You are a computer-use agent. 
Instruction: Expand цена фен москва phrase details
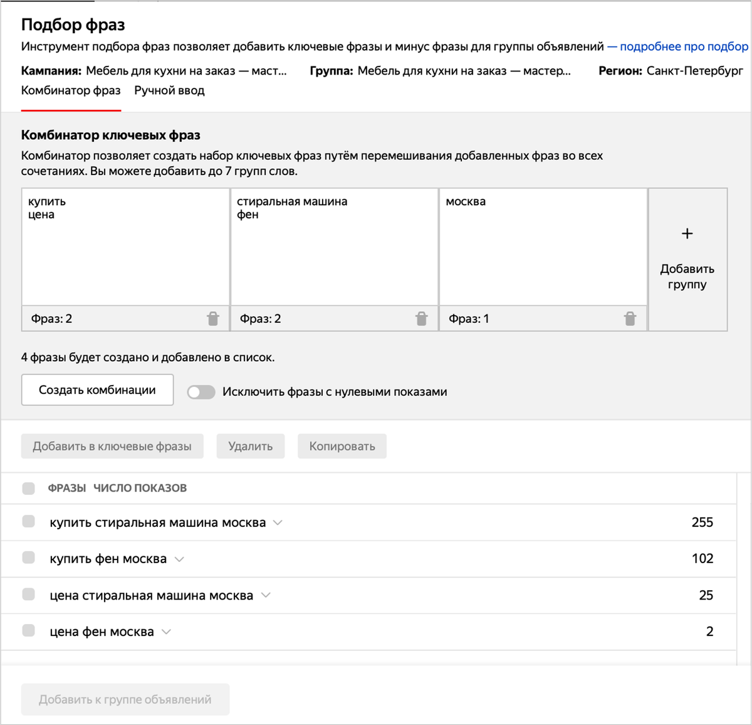tap(166, 632)
